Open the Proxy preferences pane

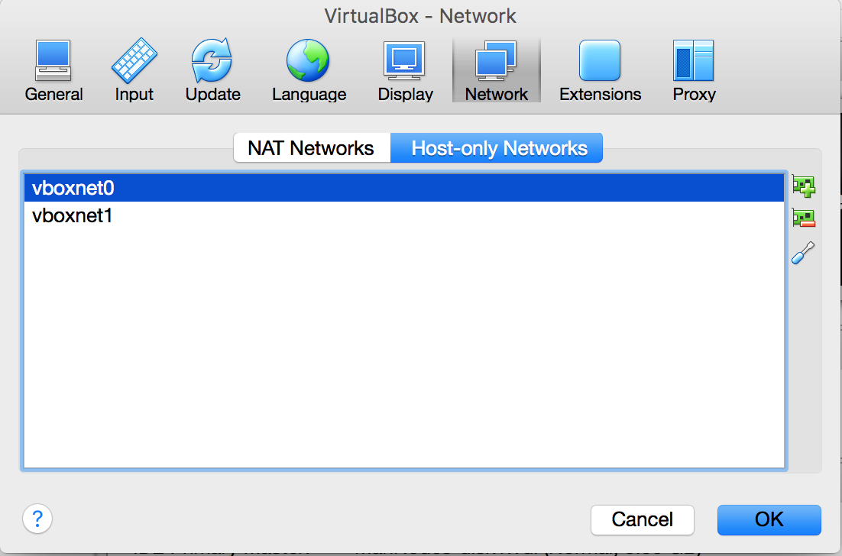coord(694,70)
